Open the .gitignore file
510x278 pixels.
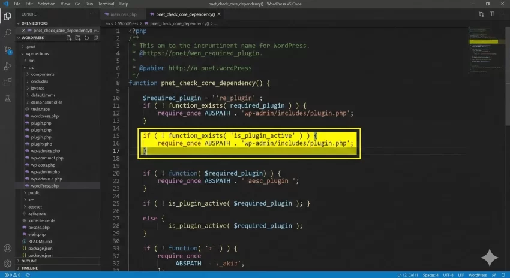click(37, 214)
